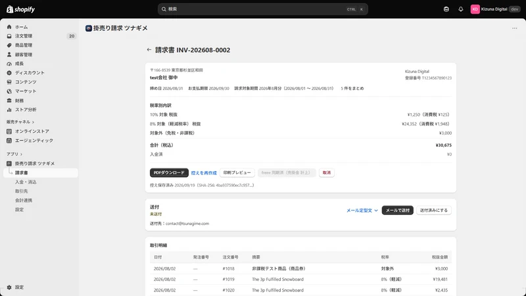526x296 pixels.
Task: Open the Sidekick assistant icon in top bar
Action: (x=446, y=9)
